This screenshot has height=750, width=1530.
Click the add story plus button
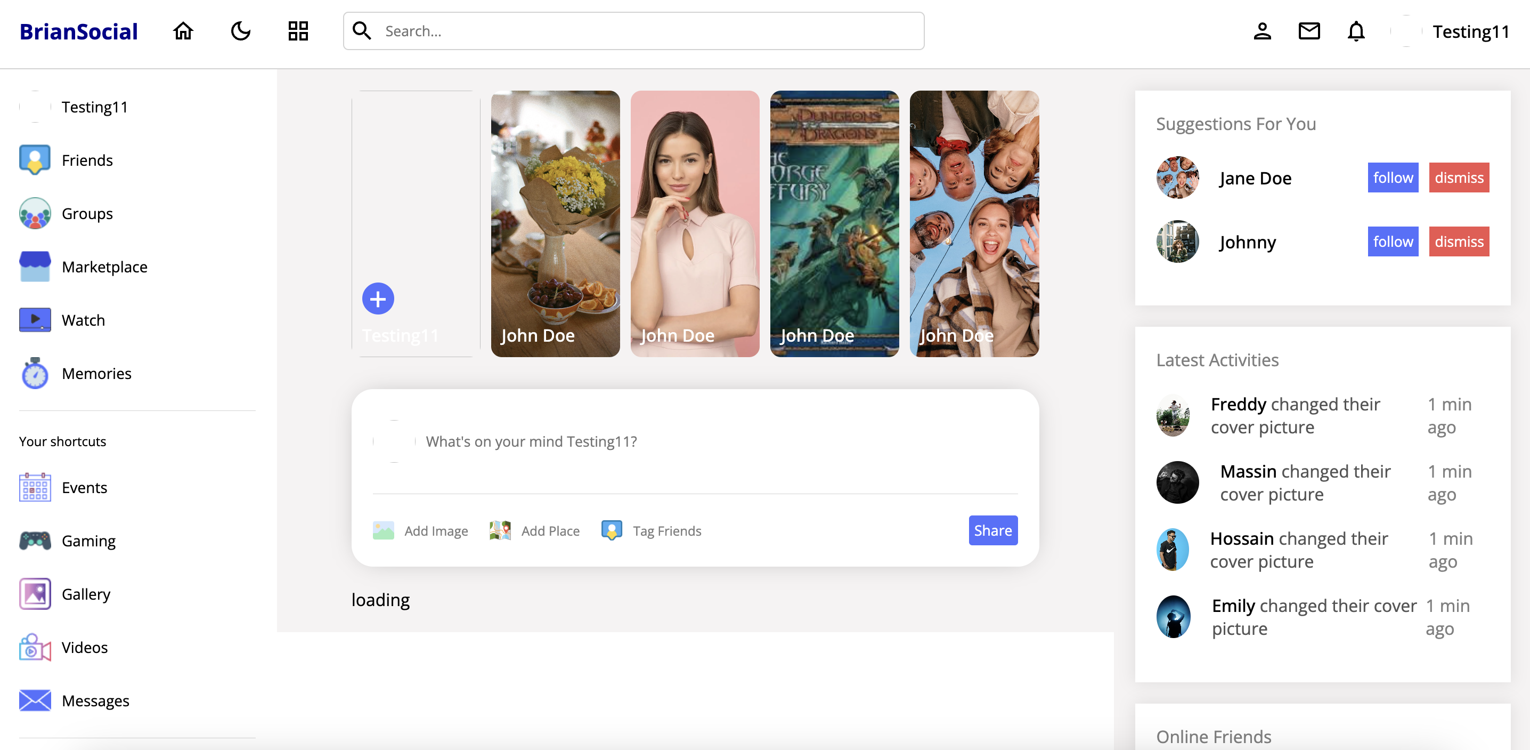point(378,299)
